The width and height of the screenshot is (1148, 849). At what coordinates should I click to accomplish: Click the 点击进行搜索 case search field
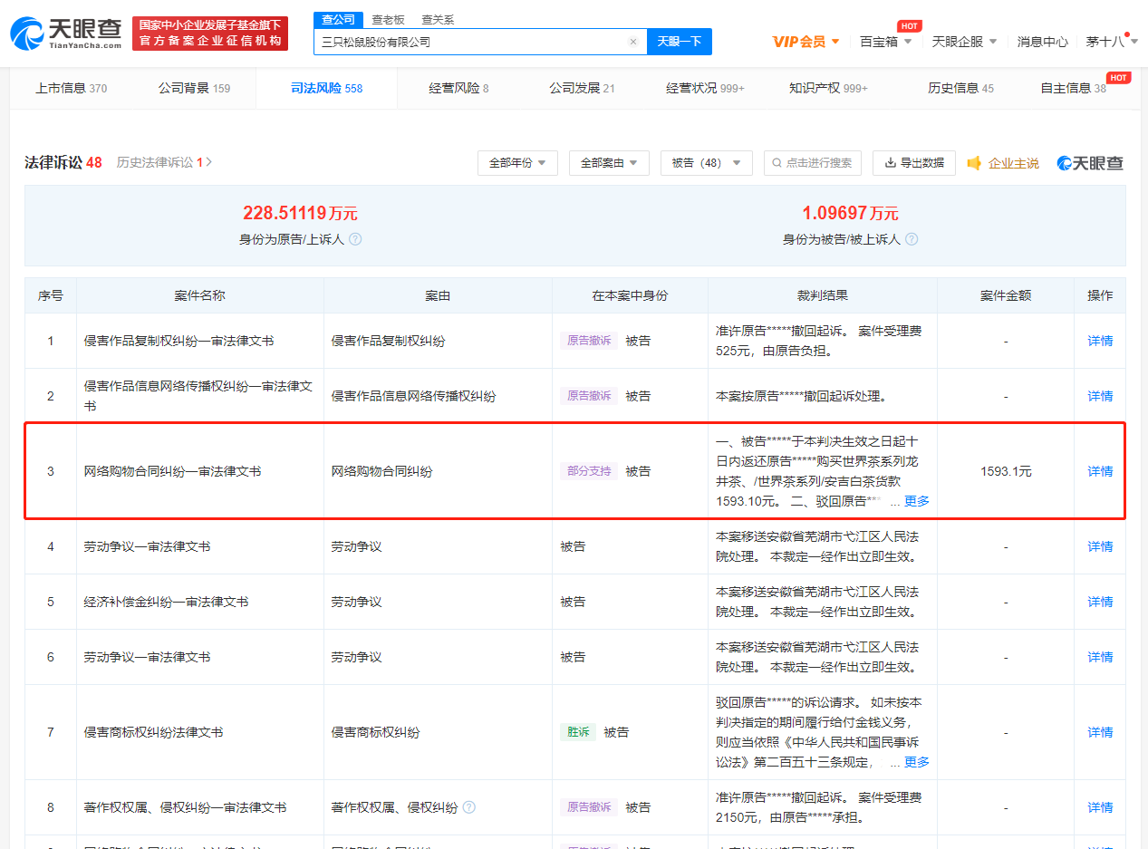point(812,163)
